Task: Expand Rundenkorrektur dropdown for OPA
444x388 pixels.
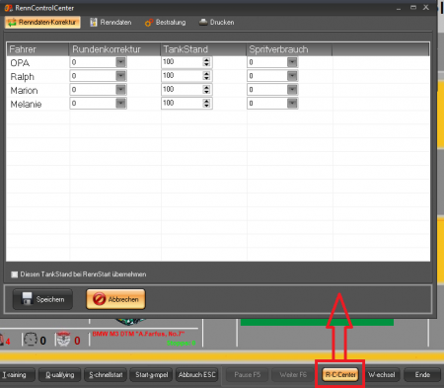Action: [x=120, y=62]
